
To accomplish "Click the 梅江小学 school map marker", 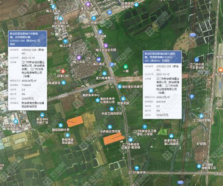I will 65,41.
